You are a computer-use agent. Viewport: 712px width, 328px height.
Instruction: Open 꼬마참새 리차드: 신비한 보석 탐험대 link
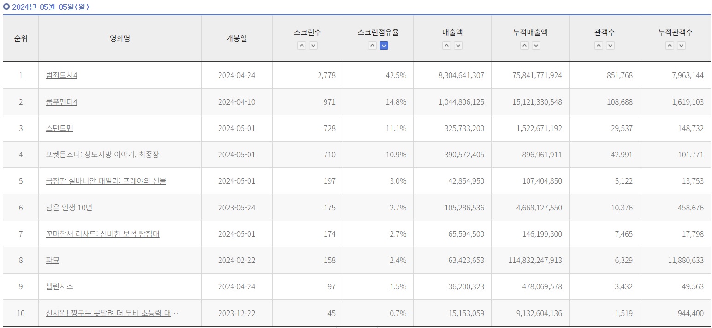tap(102, 234)
